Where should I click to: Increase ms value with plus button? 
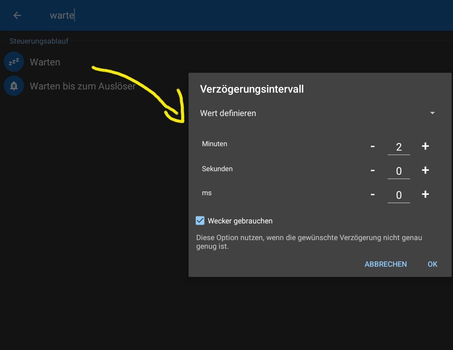point(425,195)
